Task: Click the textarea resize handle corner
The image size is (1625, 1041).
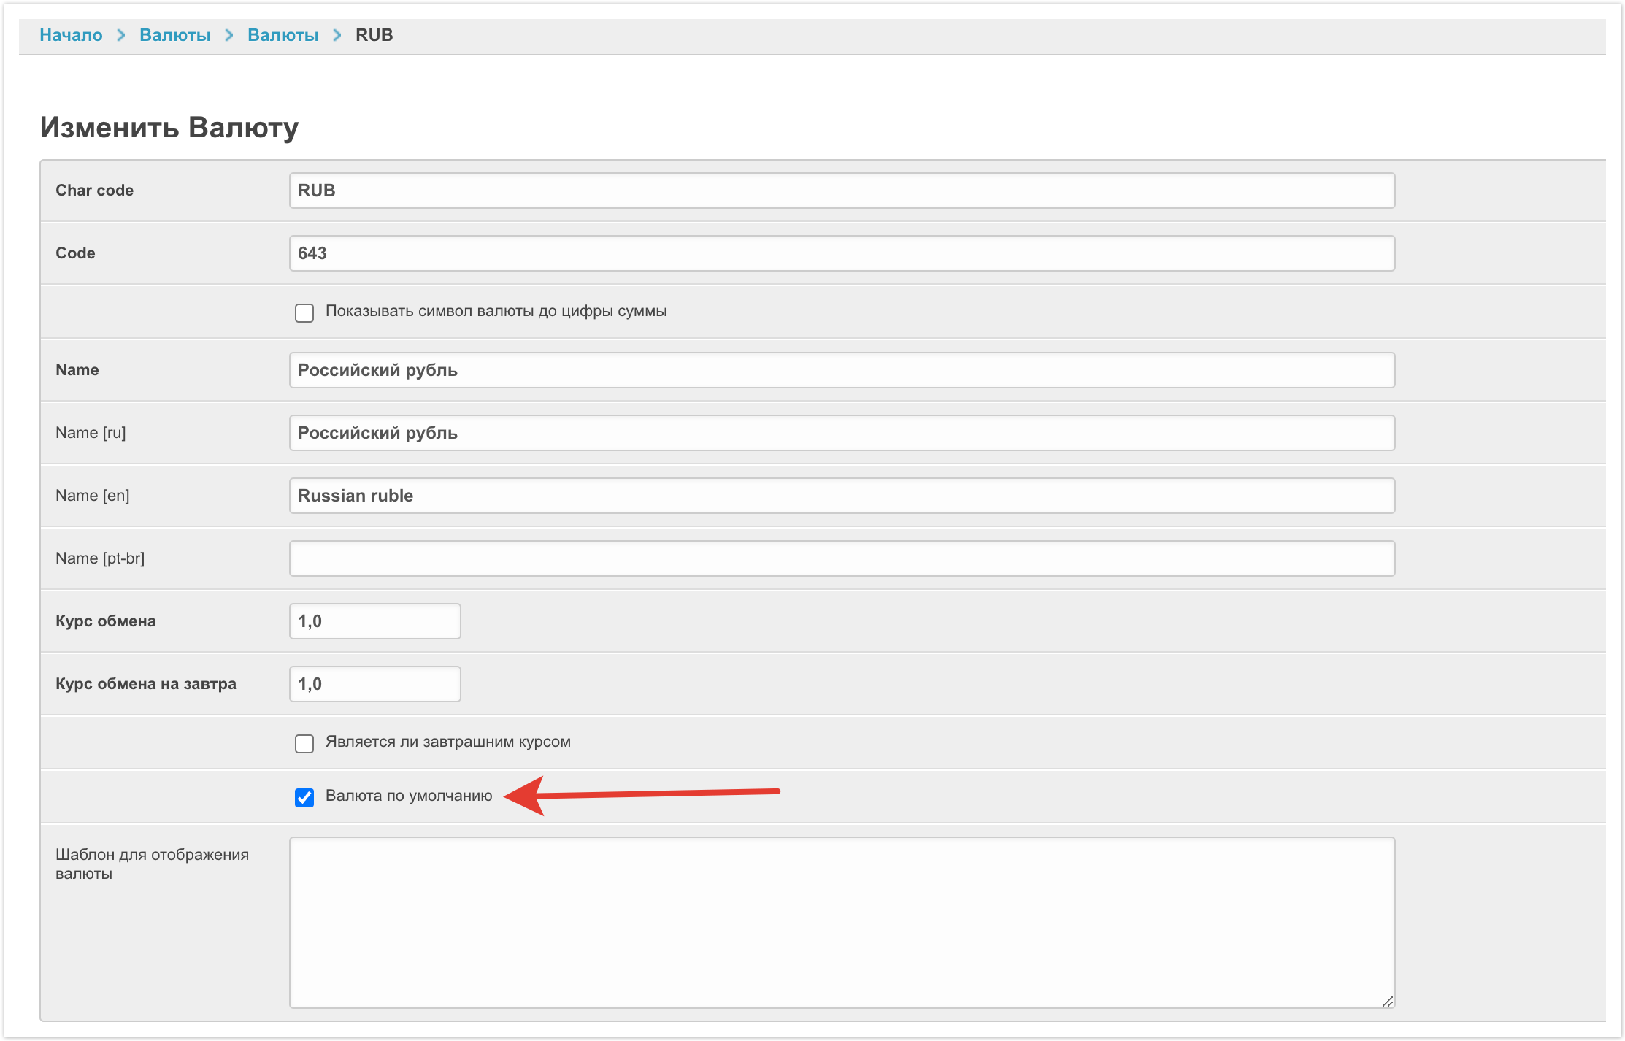Action: pyautogui.click(x=1388, y=1002)
